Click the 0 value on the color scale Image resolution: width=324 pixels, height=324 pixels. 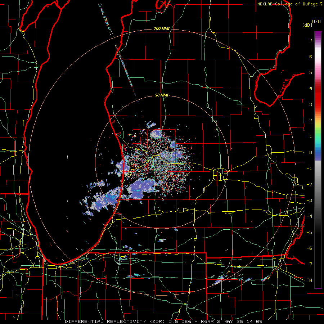tap(311, 153)
